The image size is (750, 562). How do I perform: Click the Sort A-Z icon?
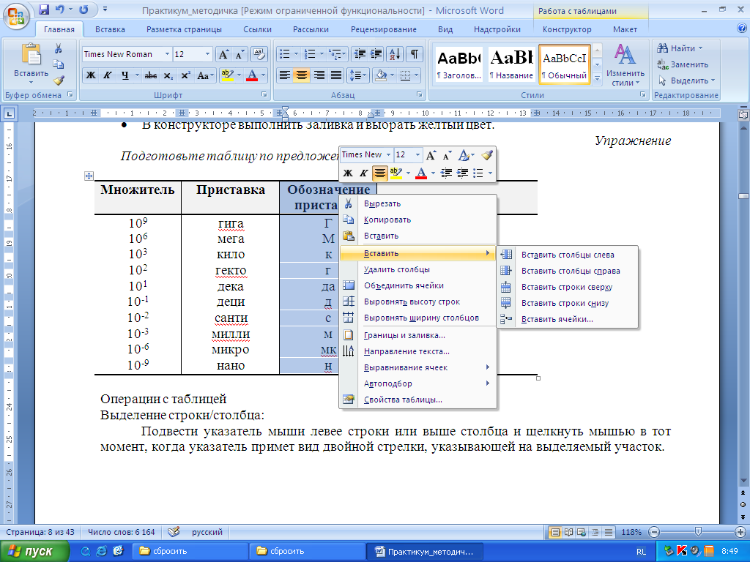coord(395,54)
